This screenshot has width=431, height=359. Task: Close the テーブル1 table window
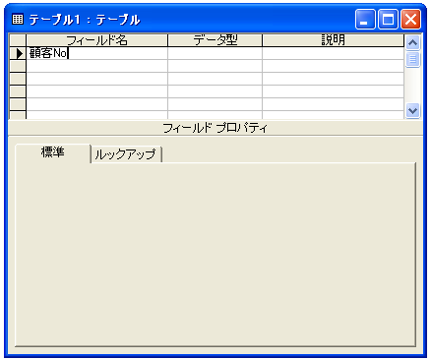click(x=411, y=20)
